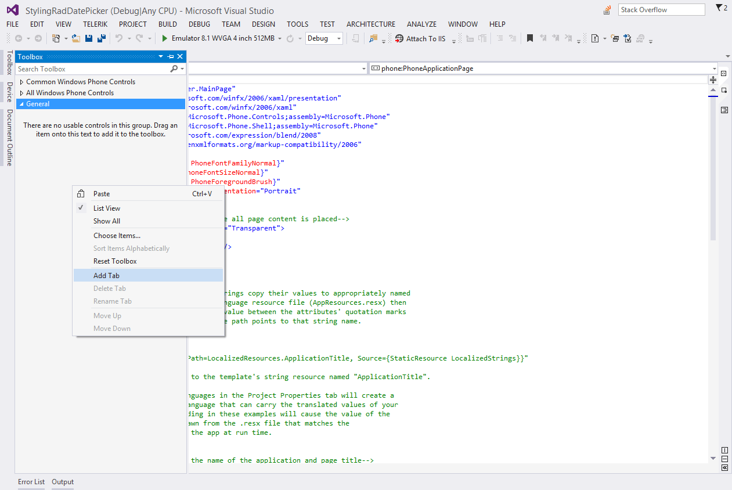Pin the Toolbox panel
This screenshot has height=490, width=732.
click(x=171, y=56)
